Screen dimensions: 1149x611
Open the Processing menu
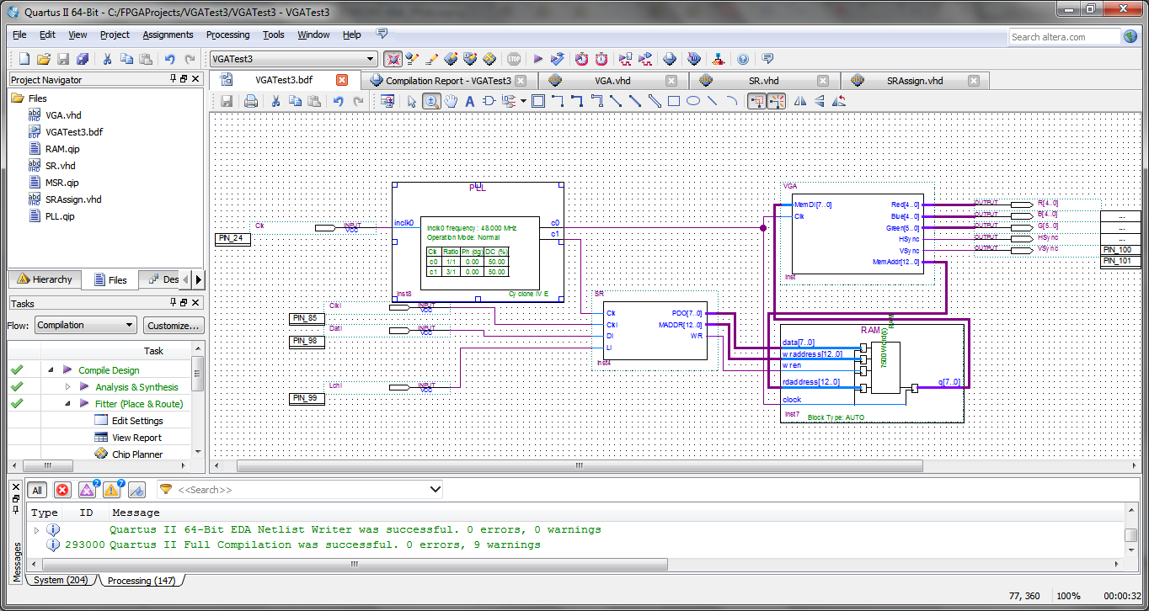click(x=227, y=35)
